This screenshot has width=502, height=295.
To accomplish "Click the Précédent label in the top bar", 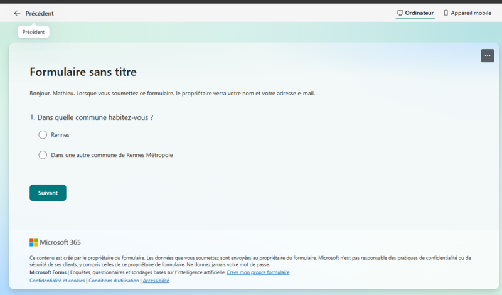I will [x=40, y=13].
